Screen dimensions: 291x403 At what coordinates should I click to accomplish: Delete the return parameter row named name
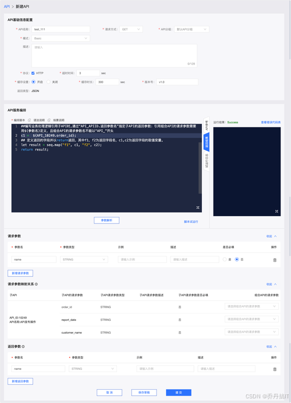pos(275,369)
